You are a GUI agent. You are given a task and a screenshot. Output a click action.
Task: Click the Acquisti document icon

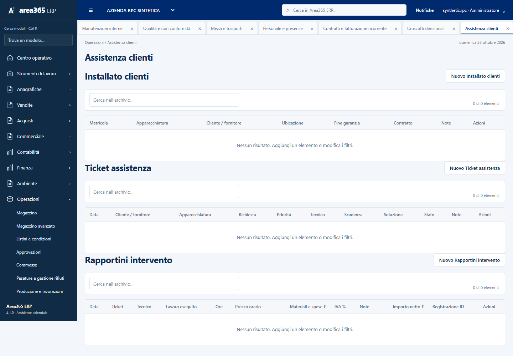pos(10,121)
